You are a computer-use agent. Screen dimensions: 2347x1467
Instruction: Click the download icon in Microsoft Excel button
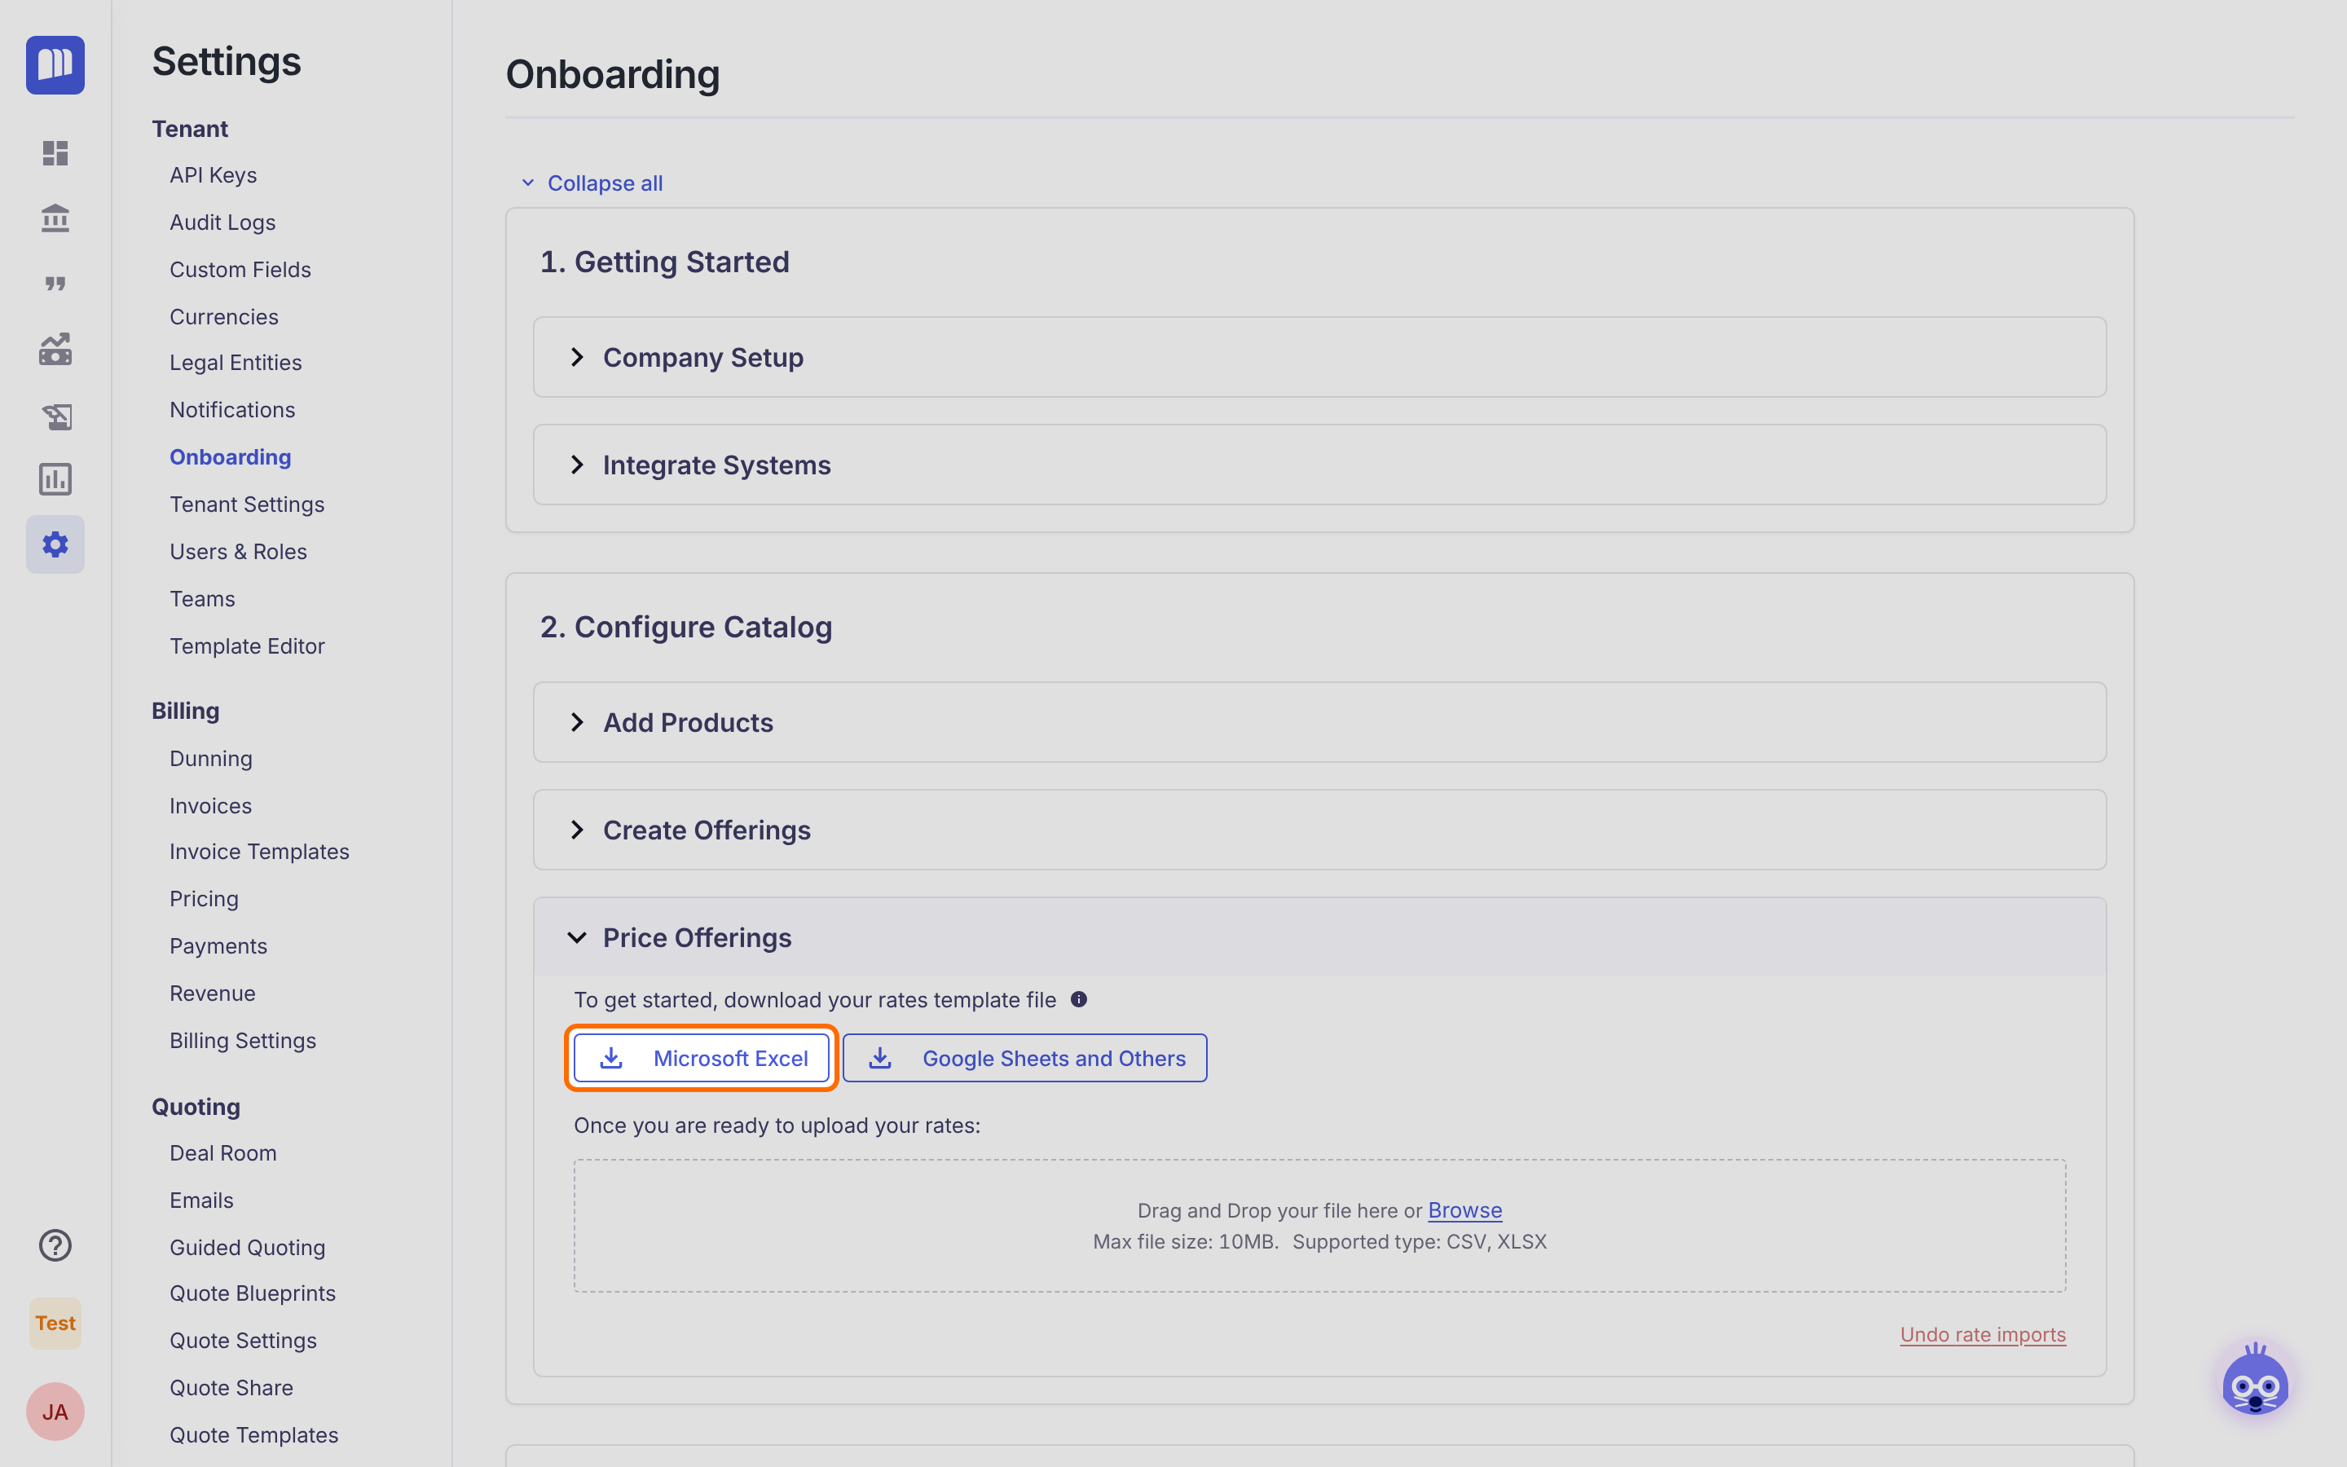pos(611,1058)
